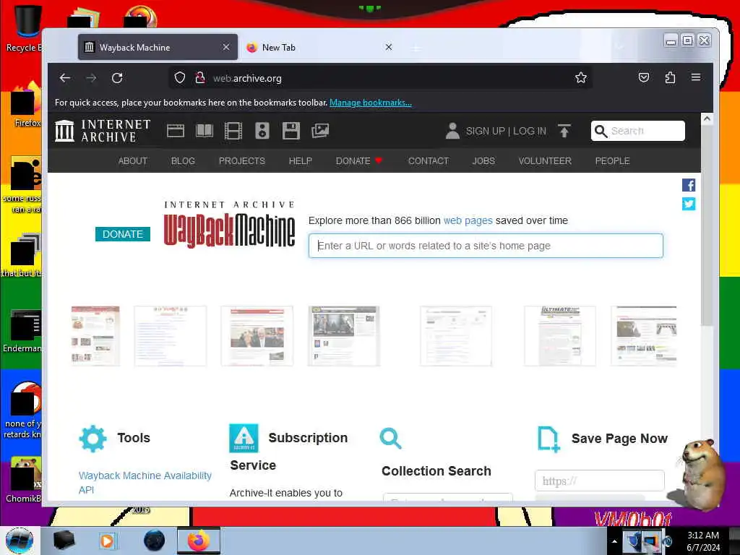Focus the Save Page Now https field

coord(599,481)
